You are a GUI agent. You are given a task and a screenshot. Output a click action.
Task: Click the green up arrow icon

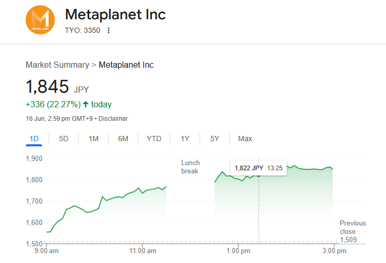(86, 104)
